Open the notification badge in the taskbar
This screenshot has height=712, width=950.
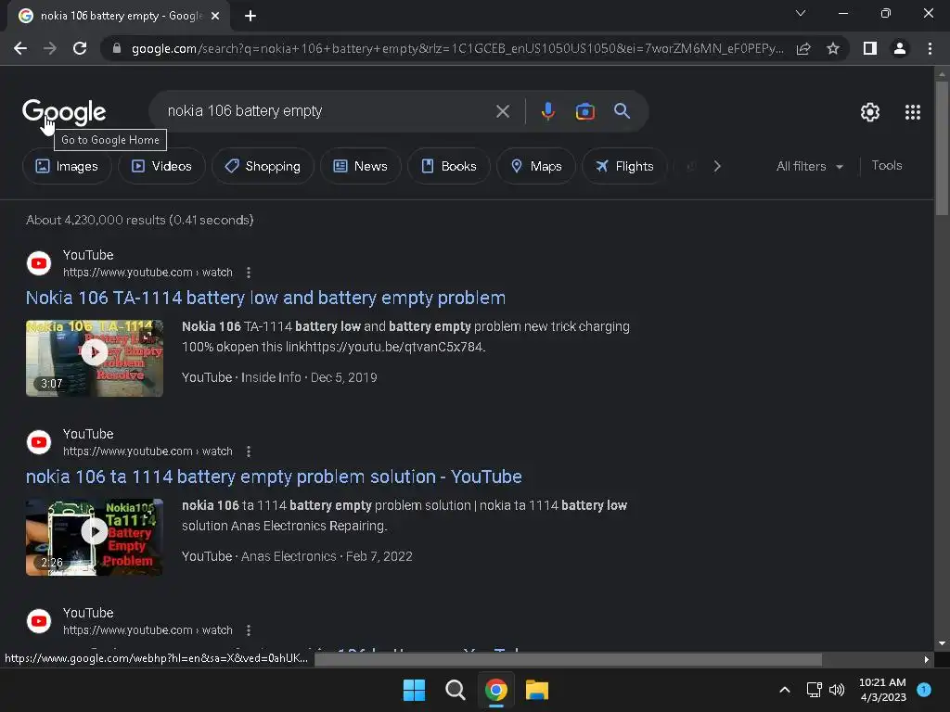(x=924, y=689)
